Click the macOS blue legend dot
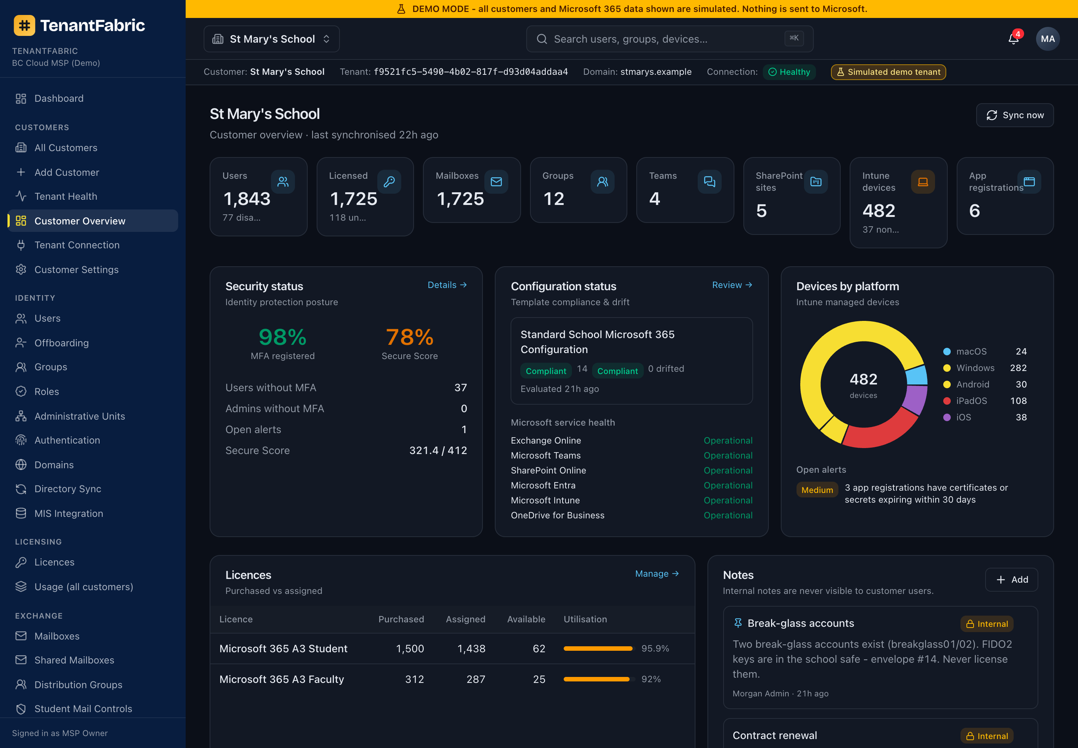The width and height of the screenshot is (1078, 748). click(947, 352)
